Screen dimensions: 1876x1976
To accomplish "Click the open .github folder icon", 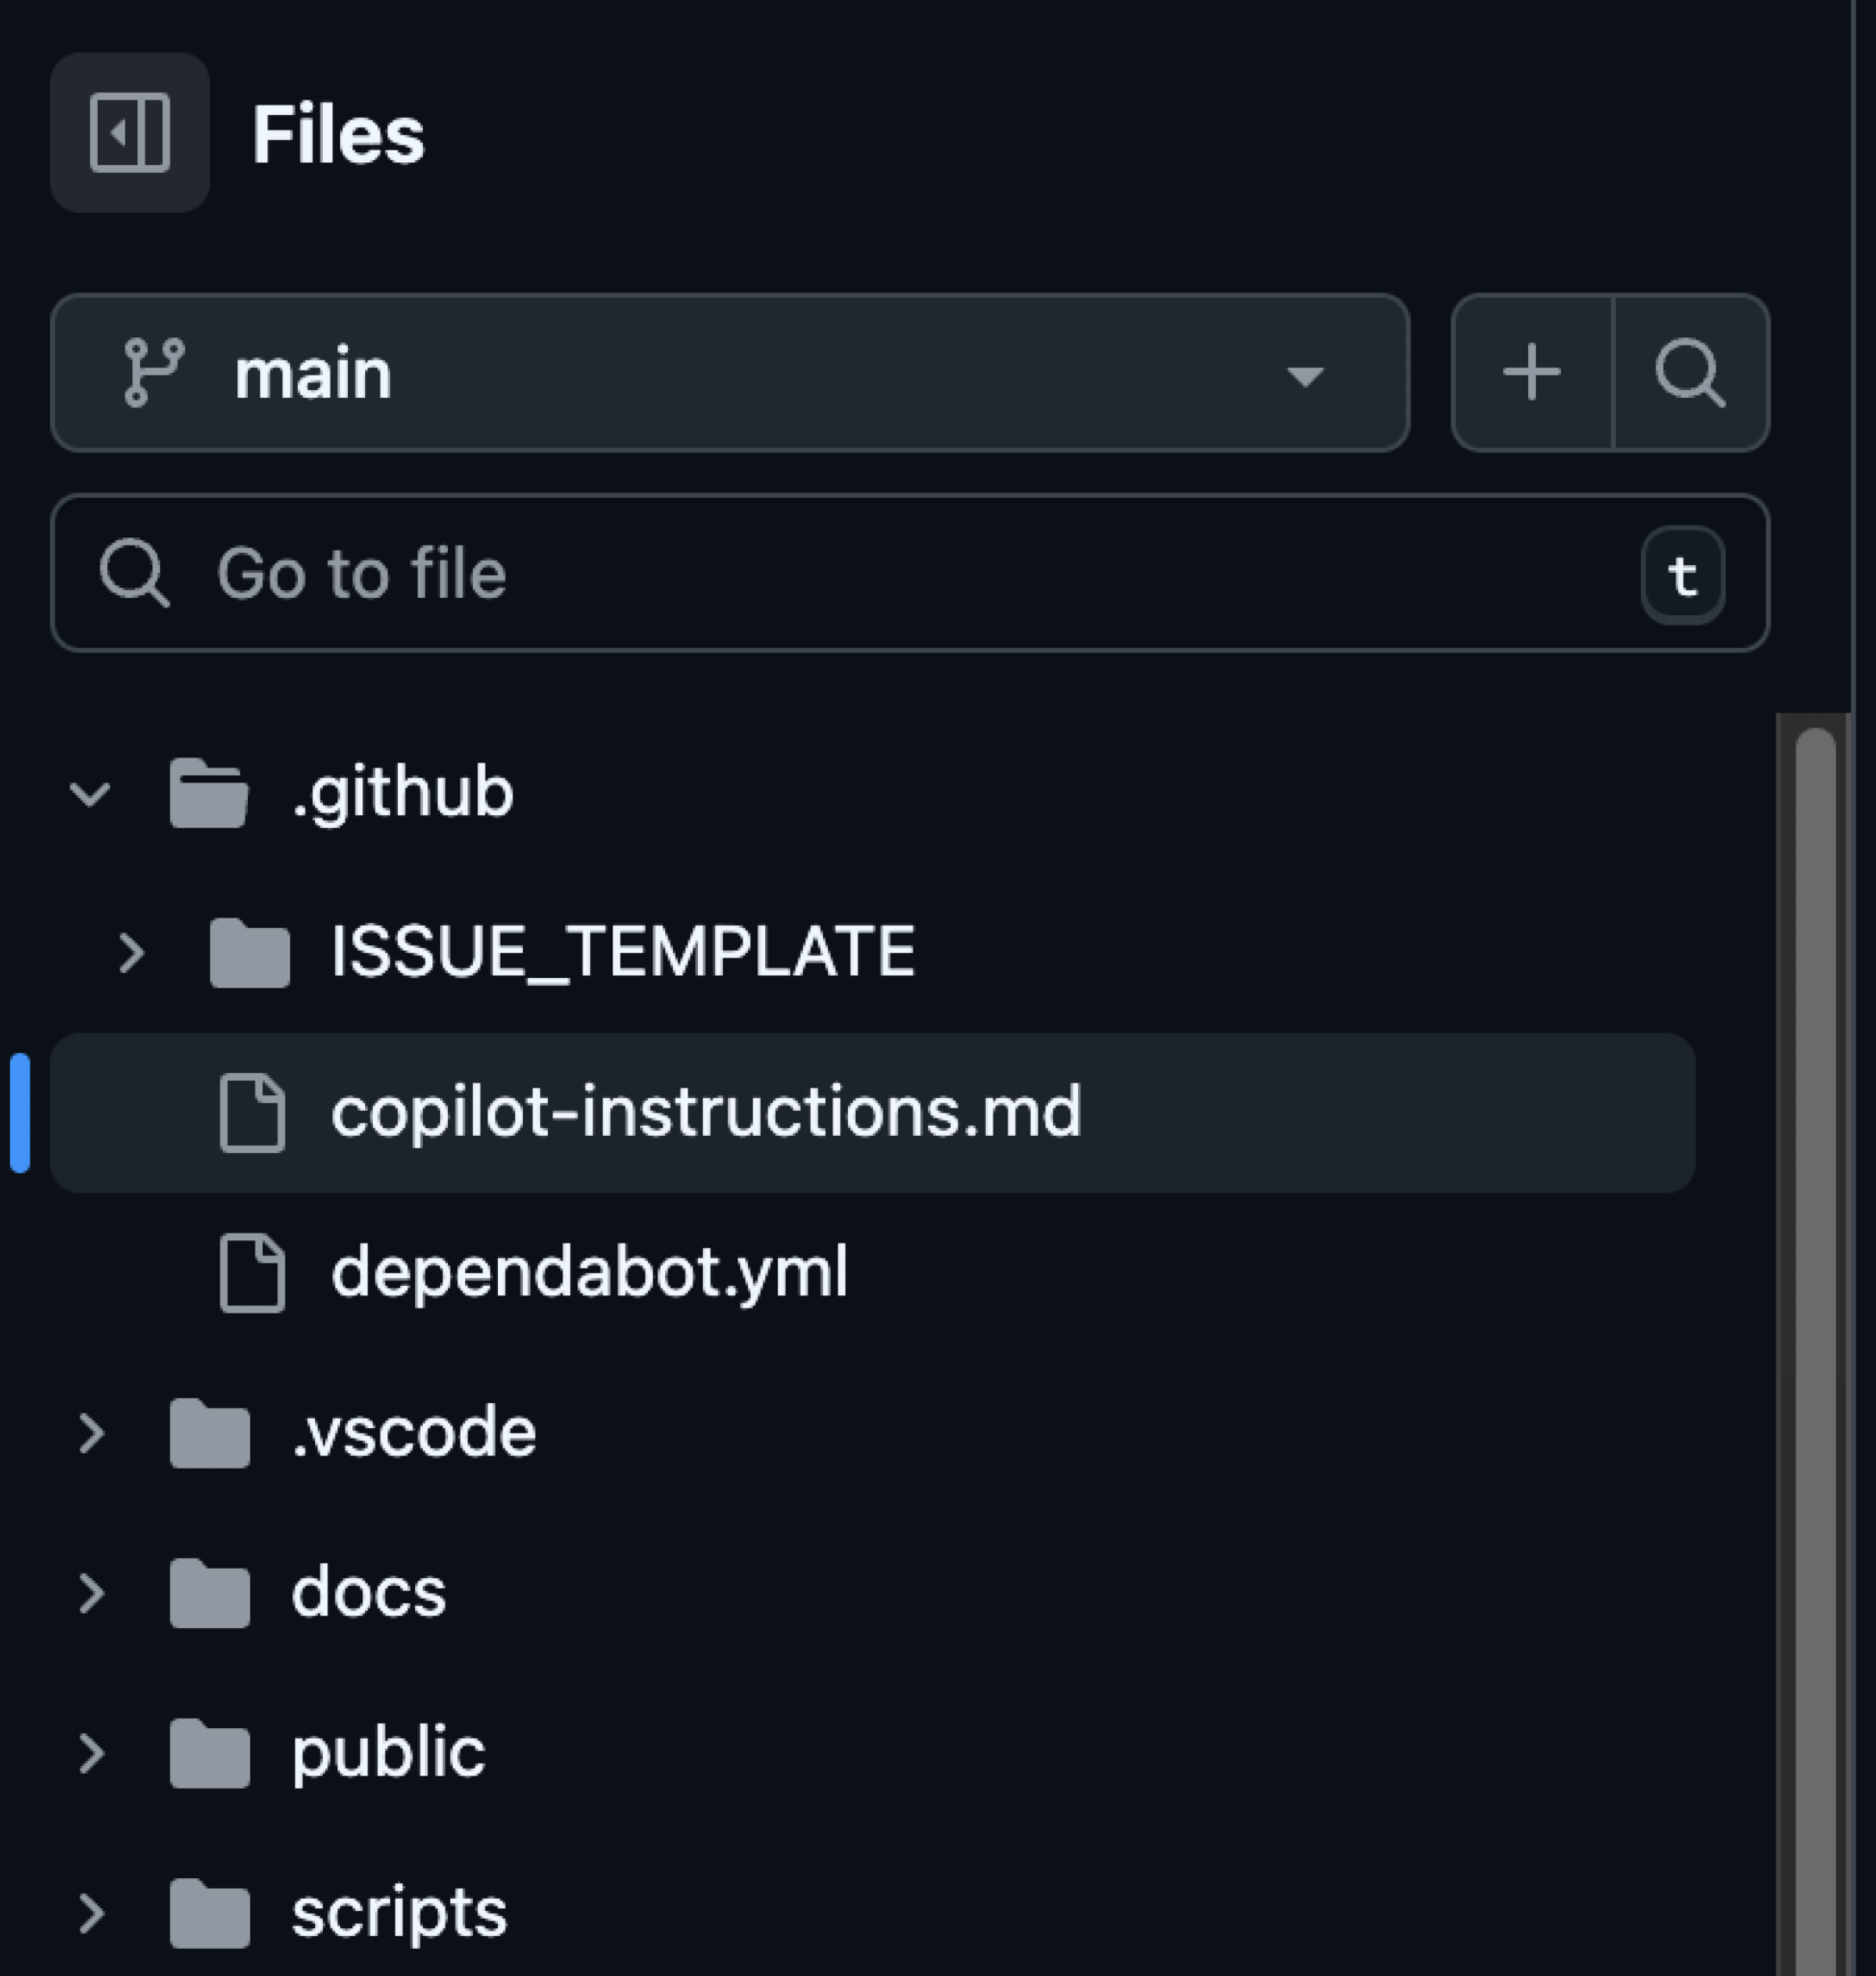I will (209, 793).
